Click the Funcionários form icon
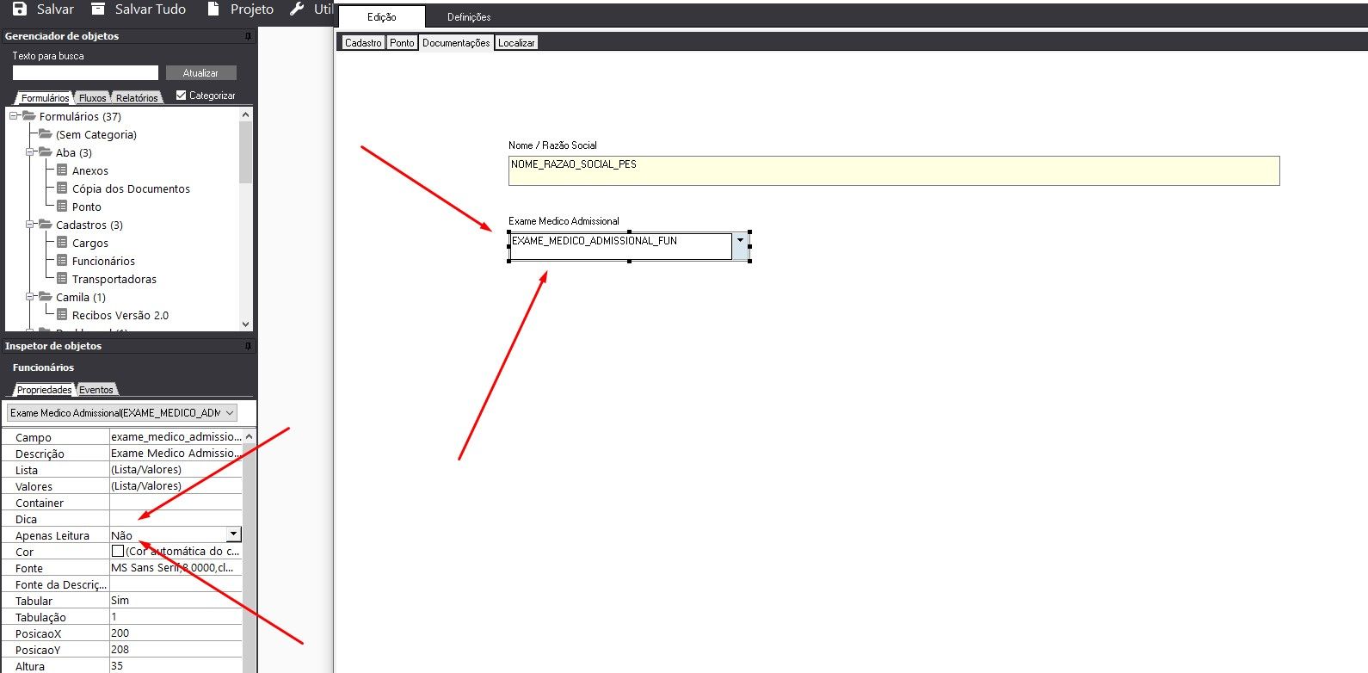 (x=62, y=261)
